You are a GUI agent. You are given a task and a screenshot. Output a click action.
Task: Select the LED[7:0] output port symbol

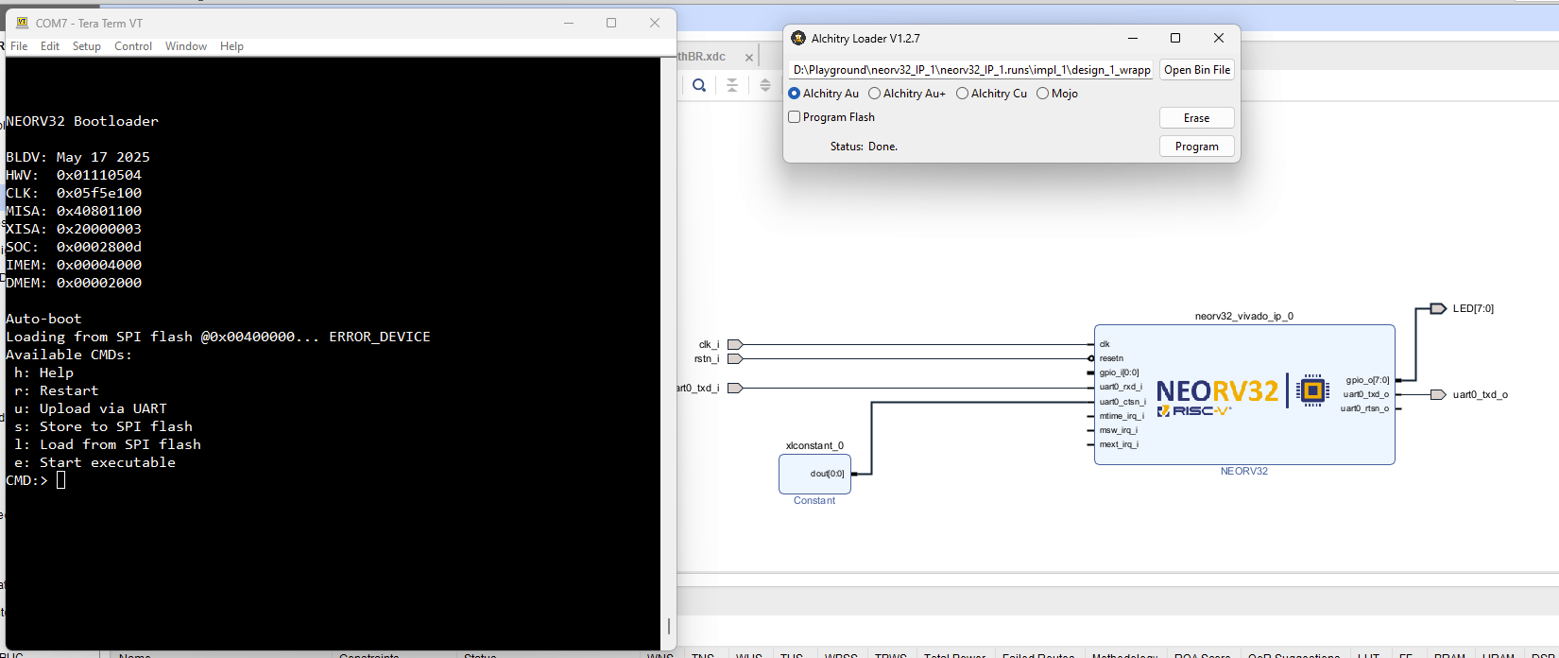point(1438,308)
